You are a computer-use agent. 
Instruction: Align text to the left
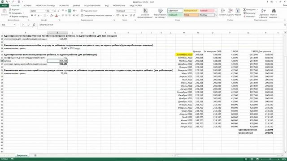click(x=63, y=16)
